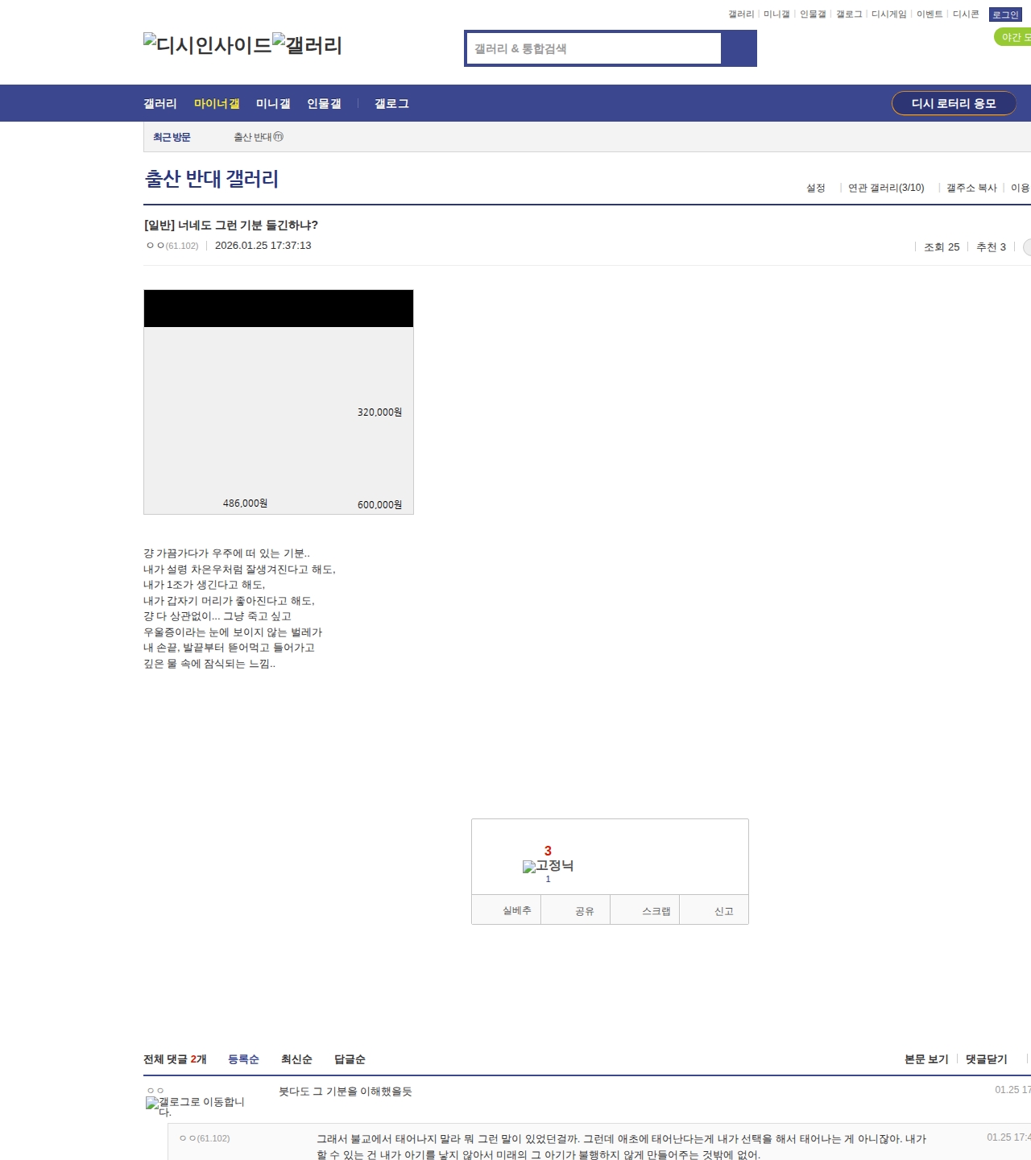
Task: Click the 320,000원 price in the image
Action: click(x=379, y=412)
